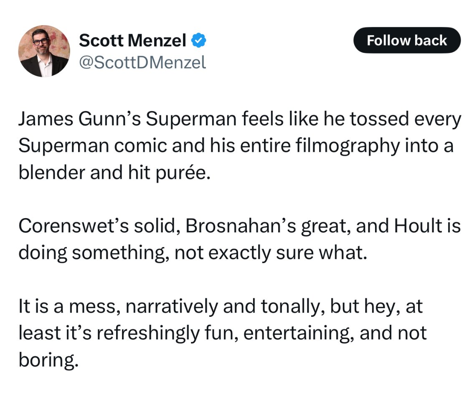Click the word boring at the tweet's end
Screen dimensions: 472x395
tap(48, 360)
